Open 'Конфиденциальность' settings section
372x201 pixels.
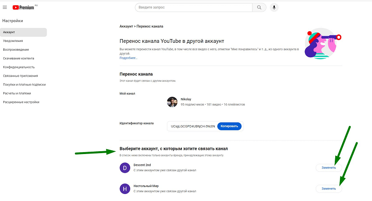tap(19, 67)
